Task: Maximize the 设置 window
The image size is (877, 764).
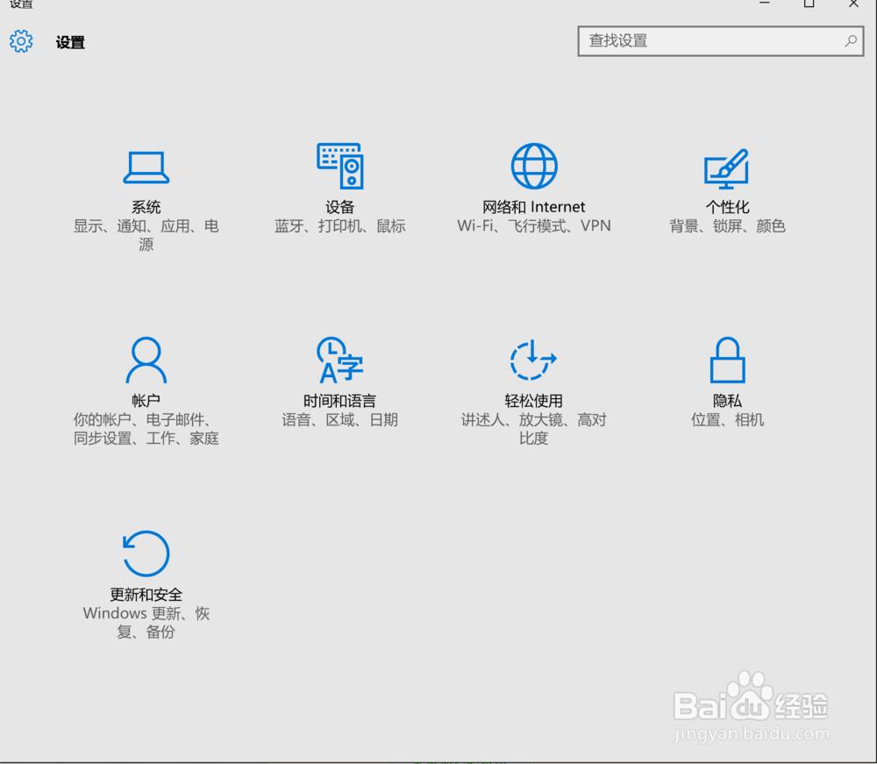Action: pos(809,4)
